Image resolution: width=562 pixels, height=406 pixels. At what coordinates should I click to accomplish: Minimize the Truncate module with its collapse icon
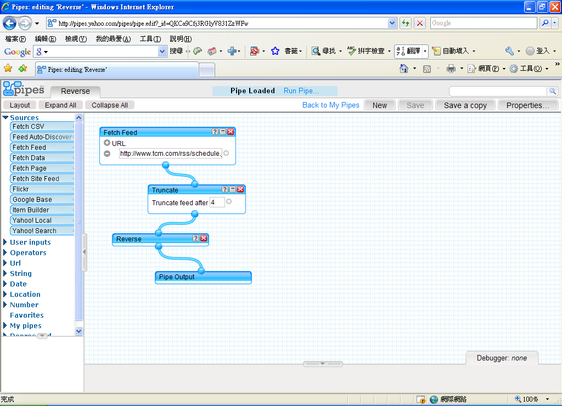233,189
